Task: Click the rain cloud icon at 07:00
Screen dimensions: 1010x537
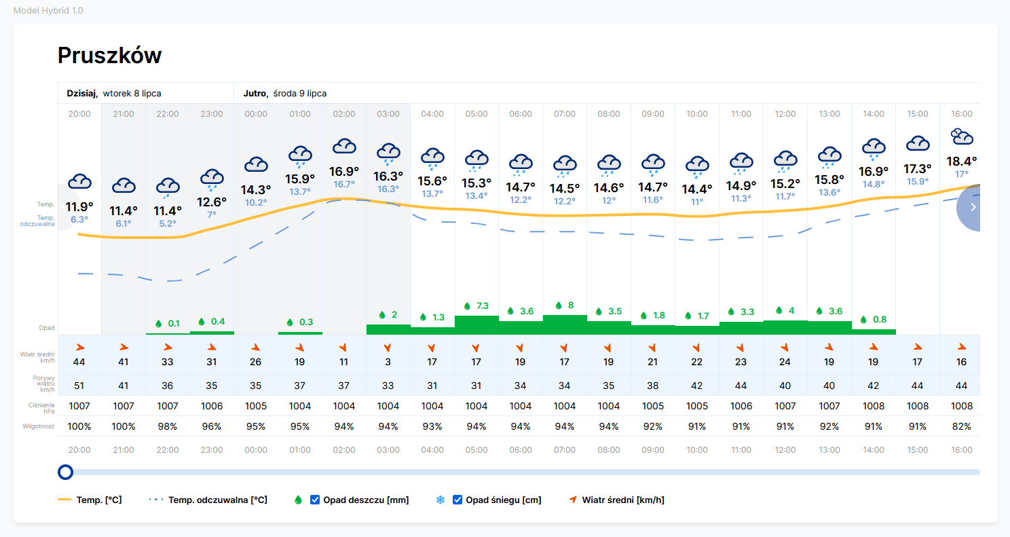Action: (x=565, y=164)
